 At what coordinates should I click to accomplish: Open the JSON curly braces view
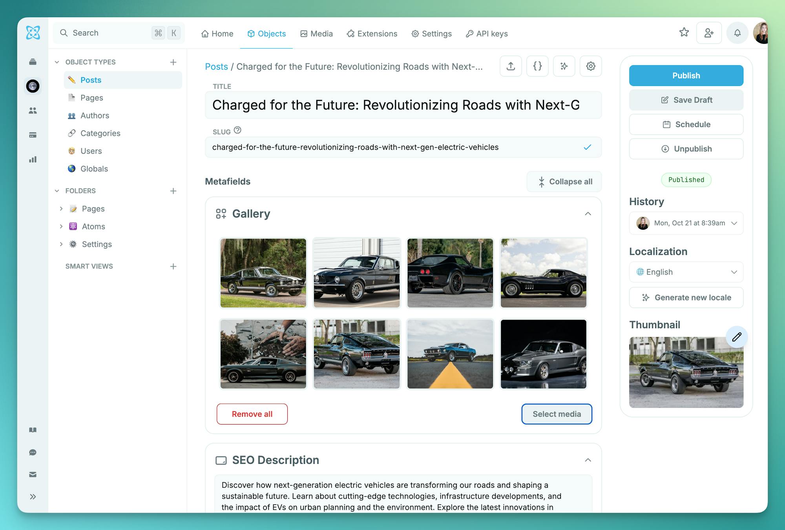[537, 66]
